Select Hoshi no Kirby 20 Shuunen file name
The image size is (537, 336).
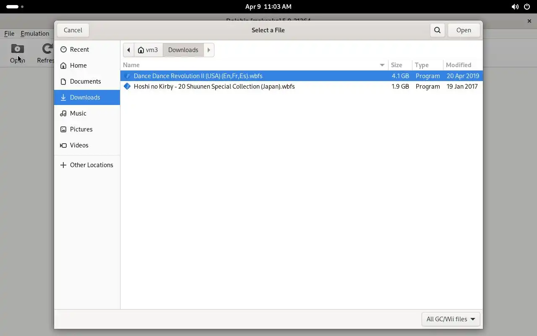pyautogui.click(x=214, y=87)
